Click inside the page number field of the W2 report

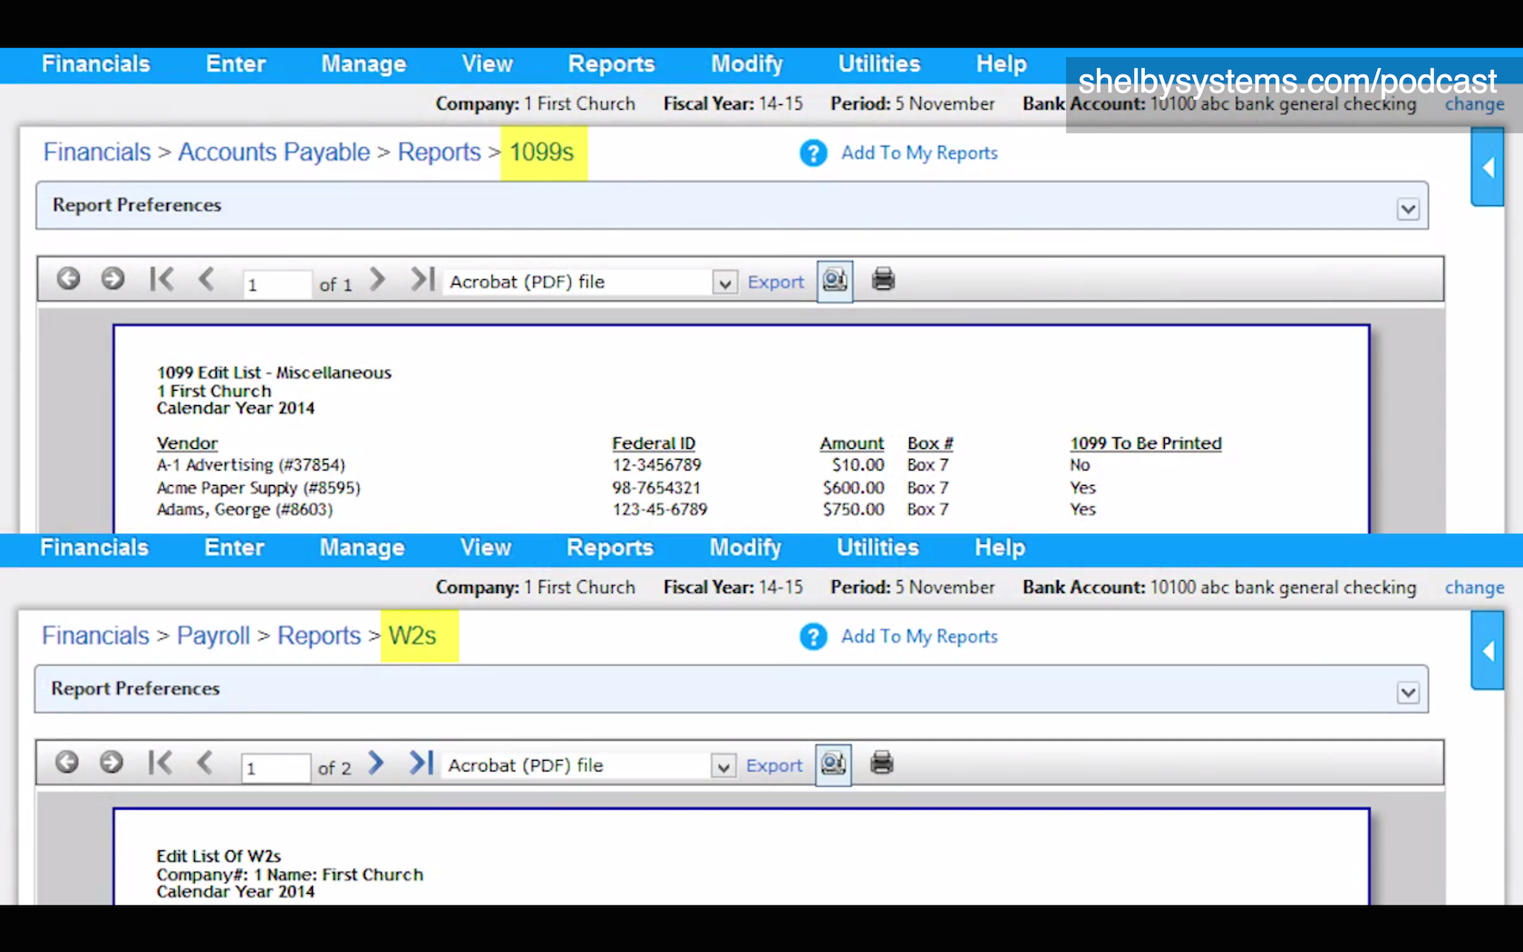275,767
